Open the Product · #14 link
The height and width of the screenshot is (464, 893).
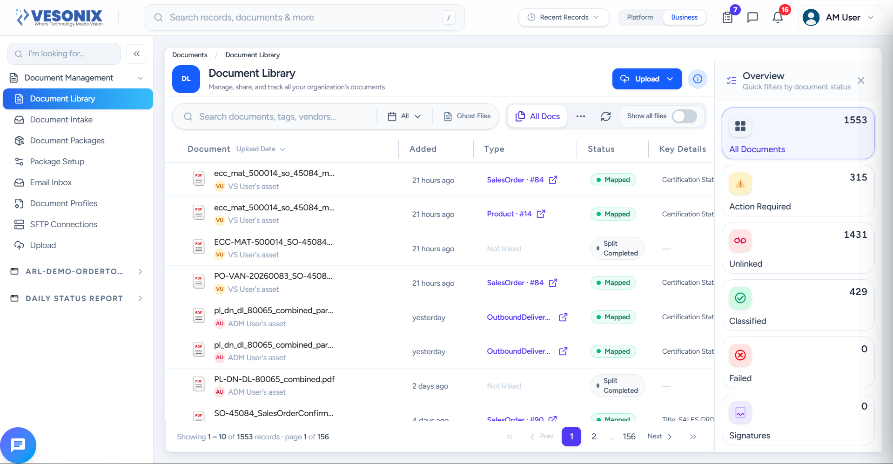click(509, 214)
